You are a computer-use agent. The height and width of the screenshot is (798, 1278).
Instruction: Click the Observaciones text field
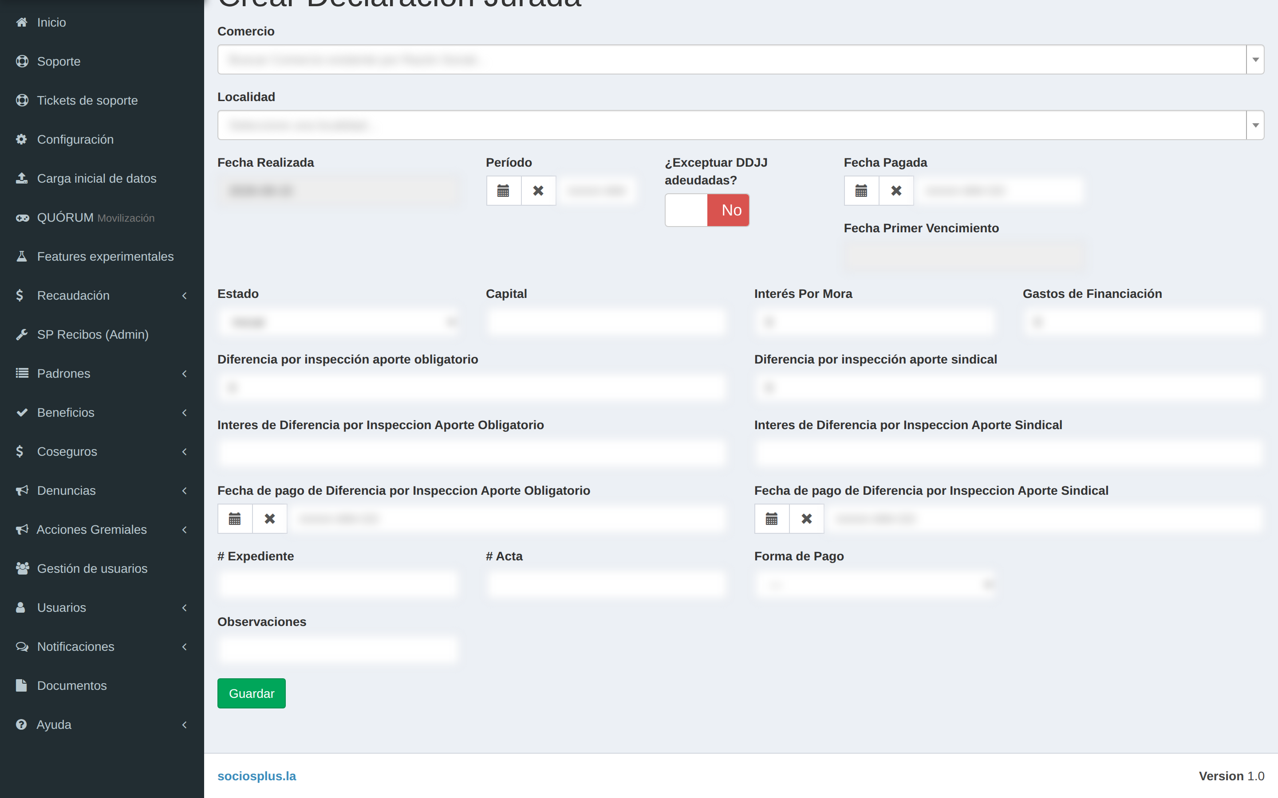click(338, 650)
